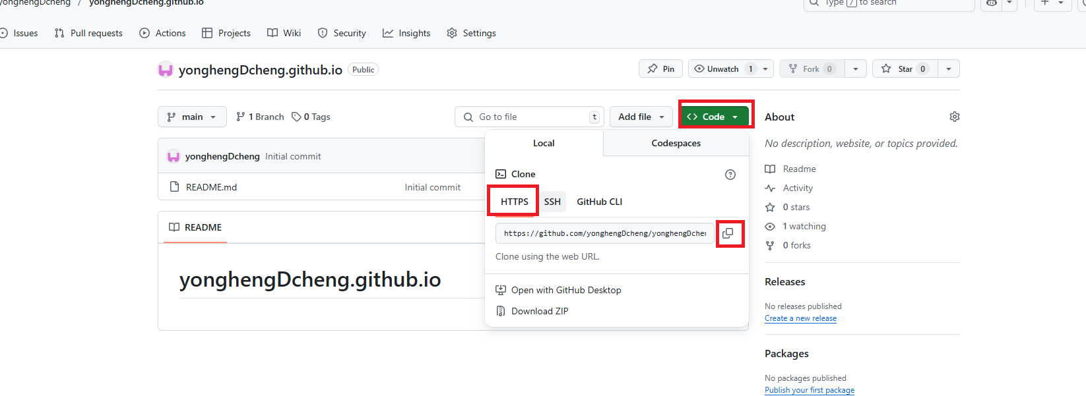The image size is (1086, 396).
Task: Switch to the Codespaces tab
Action: point(676,143)
